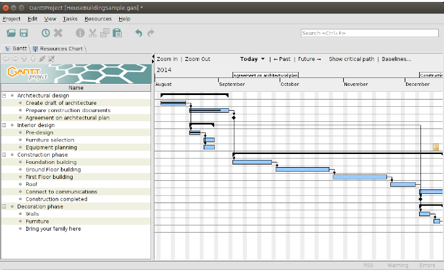
Task: Click the Link tasks chain icon
Action: [x=42, y=59]
